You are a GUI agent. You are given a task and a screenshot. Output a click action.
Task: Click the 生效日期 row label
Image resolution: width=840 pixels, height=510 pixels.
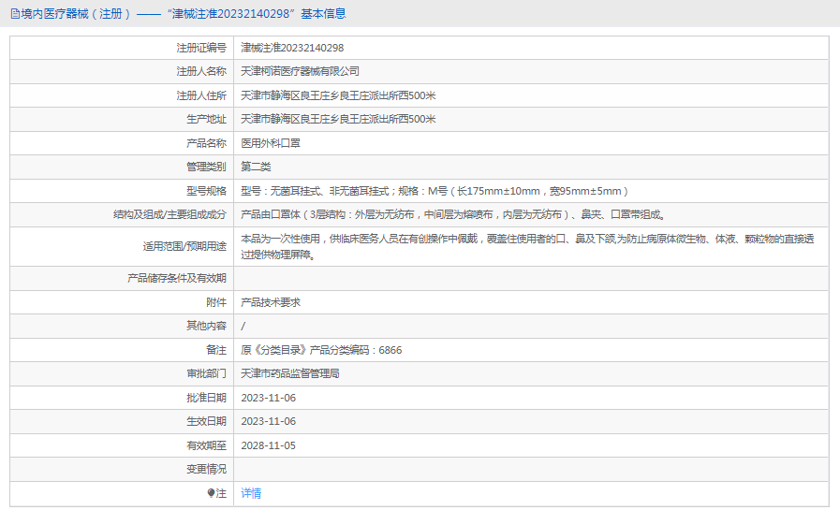tap(206, 421)
